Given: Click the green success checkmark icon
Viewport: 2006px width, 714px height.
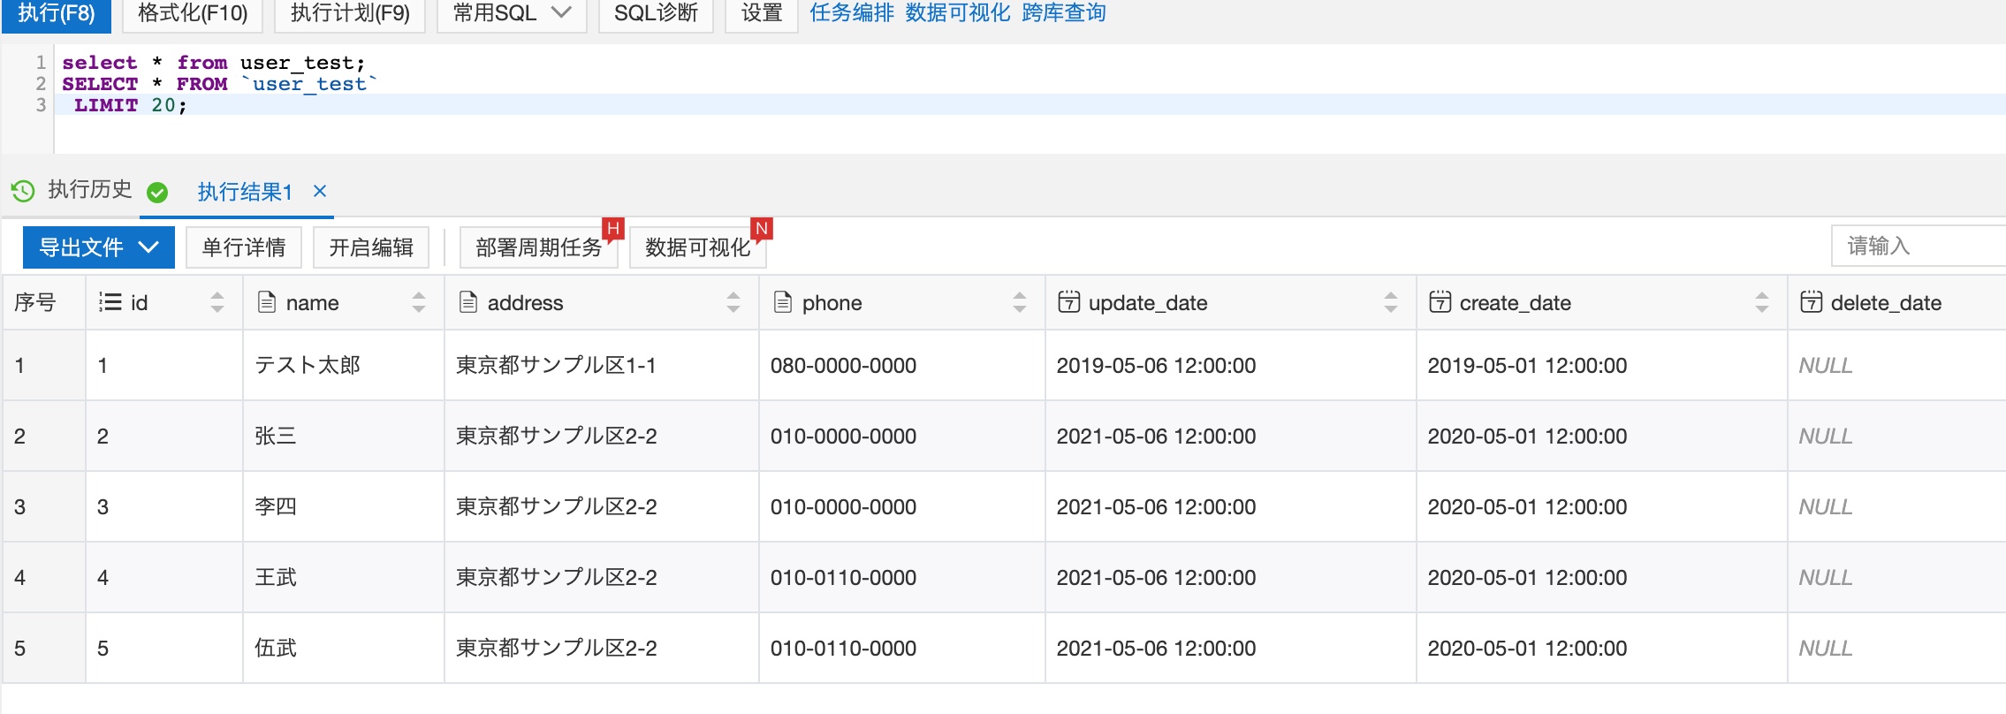Looking at the screenshot, I should point(157,192).
